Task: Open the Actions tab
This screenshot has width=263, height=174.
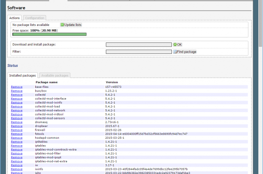Action: 14,18
